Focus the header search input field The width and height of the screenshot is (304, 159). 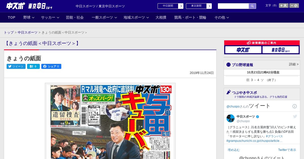point(233,6)
